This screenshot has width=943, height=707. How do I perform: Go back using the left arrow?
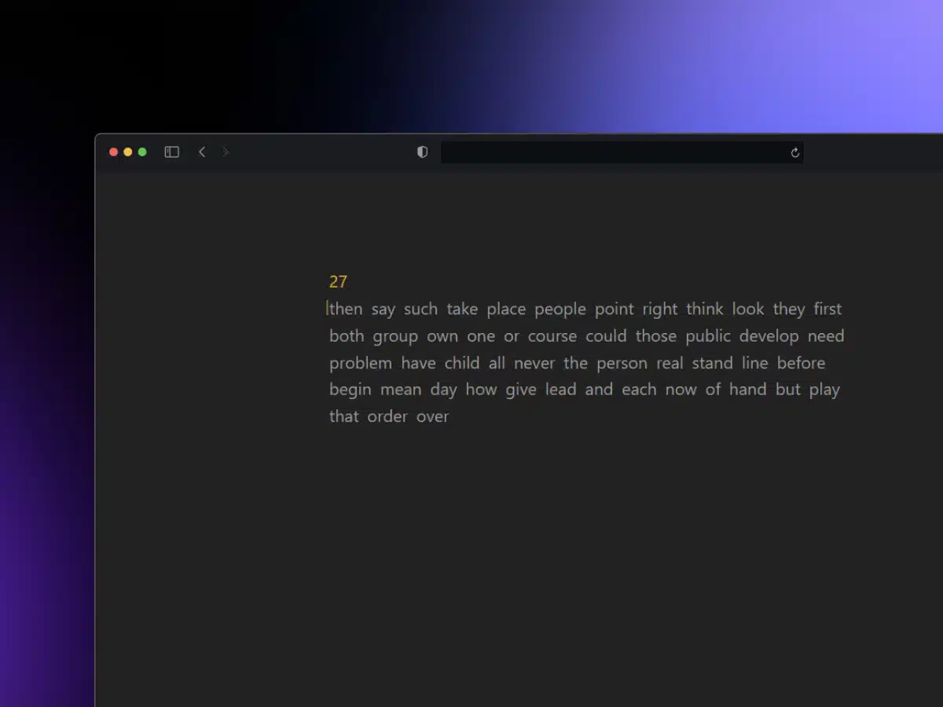tap(202, 152)
